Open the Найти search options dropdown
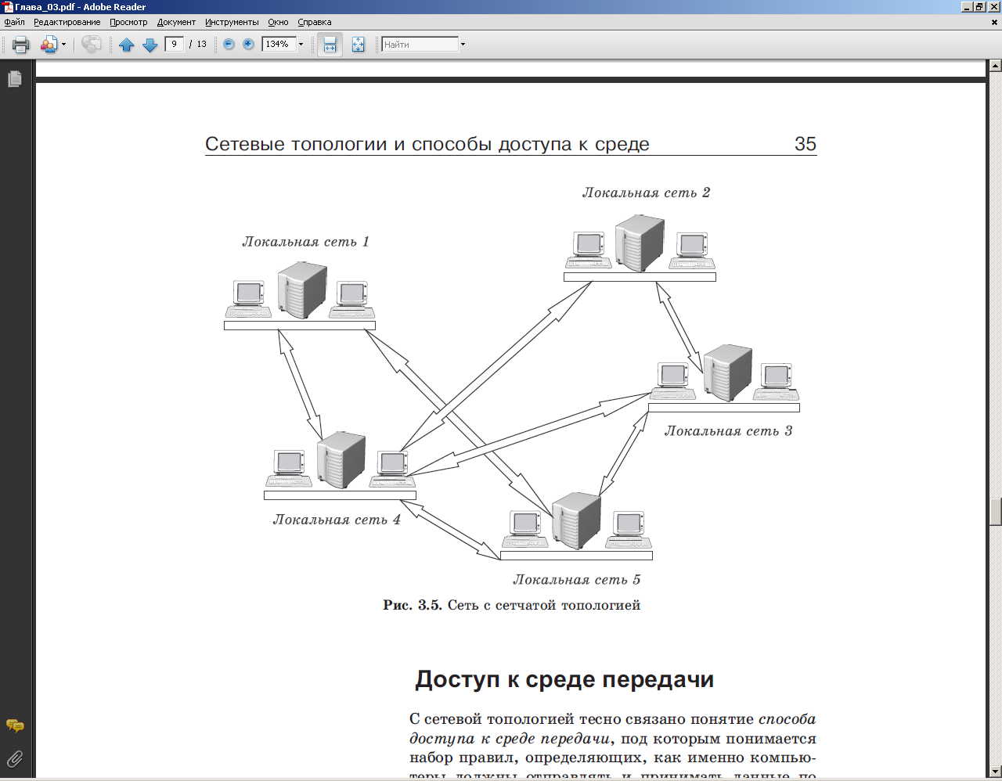The image size is (1002, 781). pos(463,45)
